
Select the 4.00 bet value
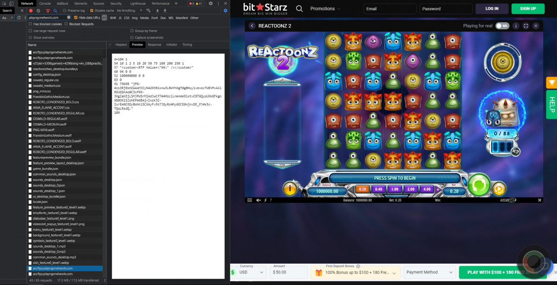click(427, 189)
